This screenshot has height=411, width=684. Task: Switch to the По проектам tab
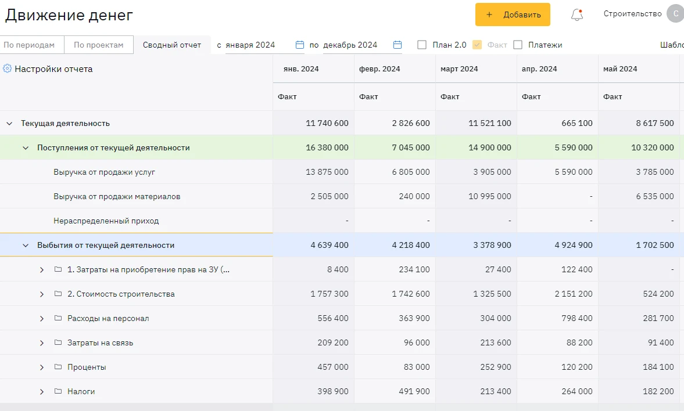(99, 45)
